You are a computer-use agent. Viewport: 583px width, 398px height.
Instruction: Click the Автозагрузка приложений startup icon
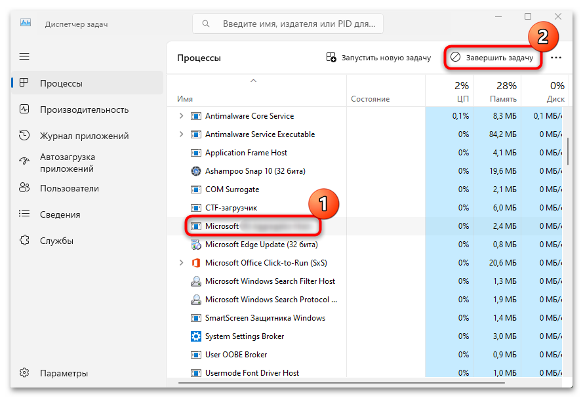click(x=24, y=161)
